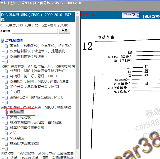
Task: Open the ABS diagram entry
Action: coord(13,133)
